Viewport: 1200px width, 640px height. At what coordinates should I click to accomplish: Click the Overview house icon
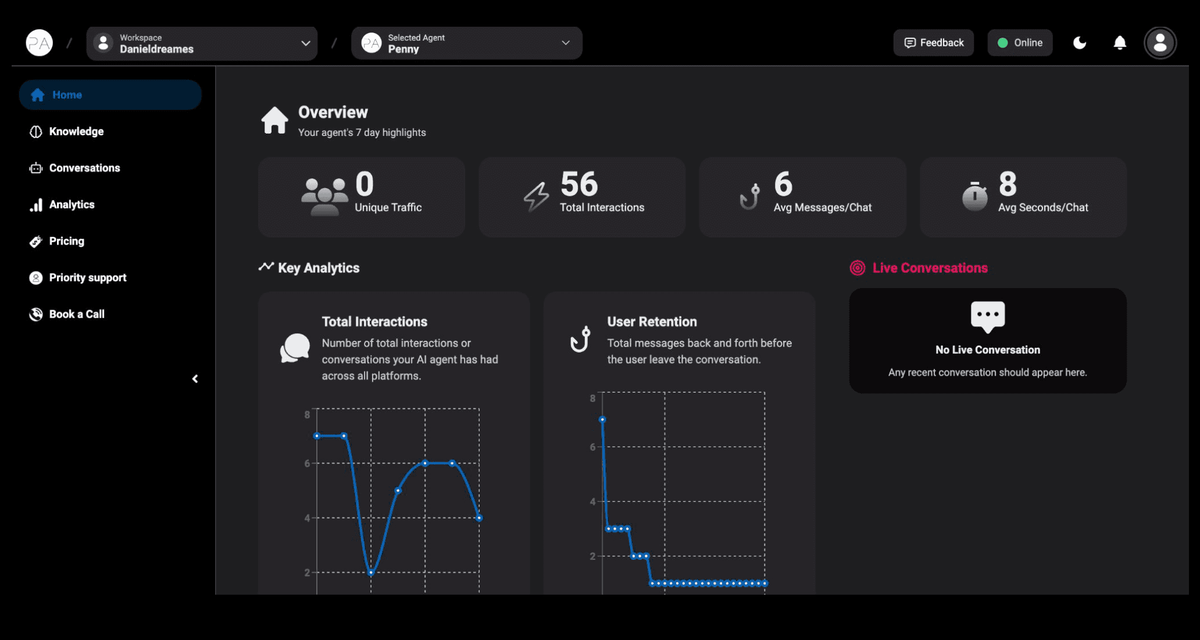[274, 120]
